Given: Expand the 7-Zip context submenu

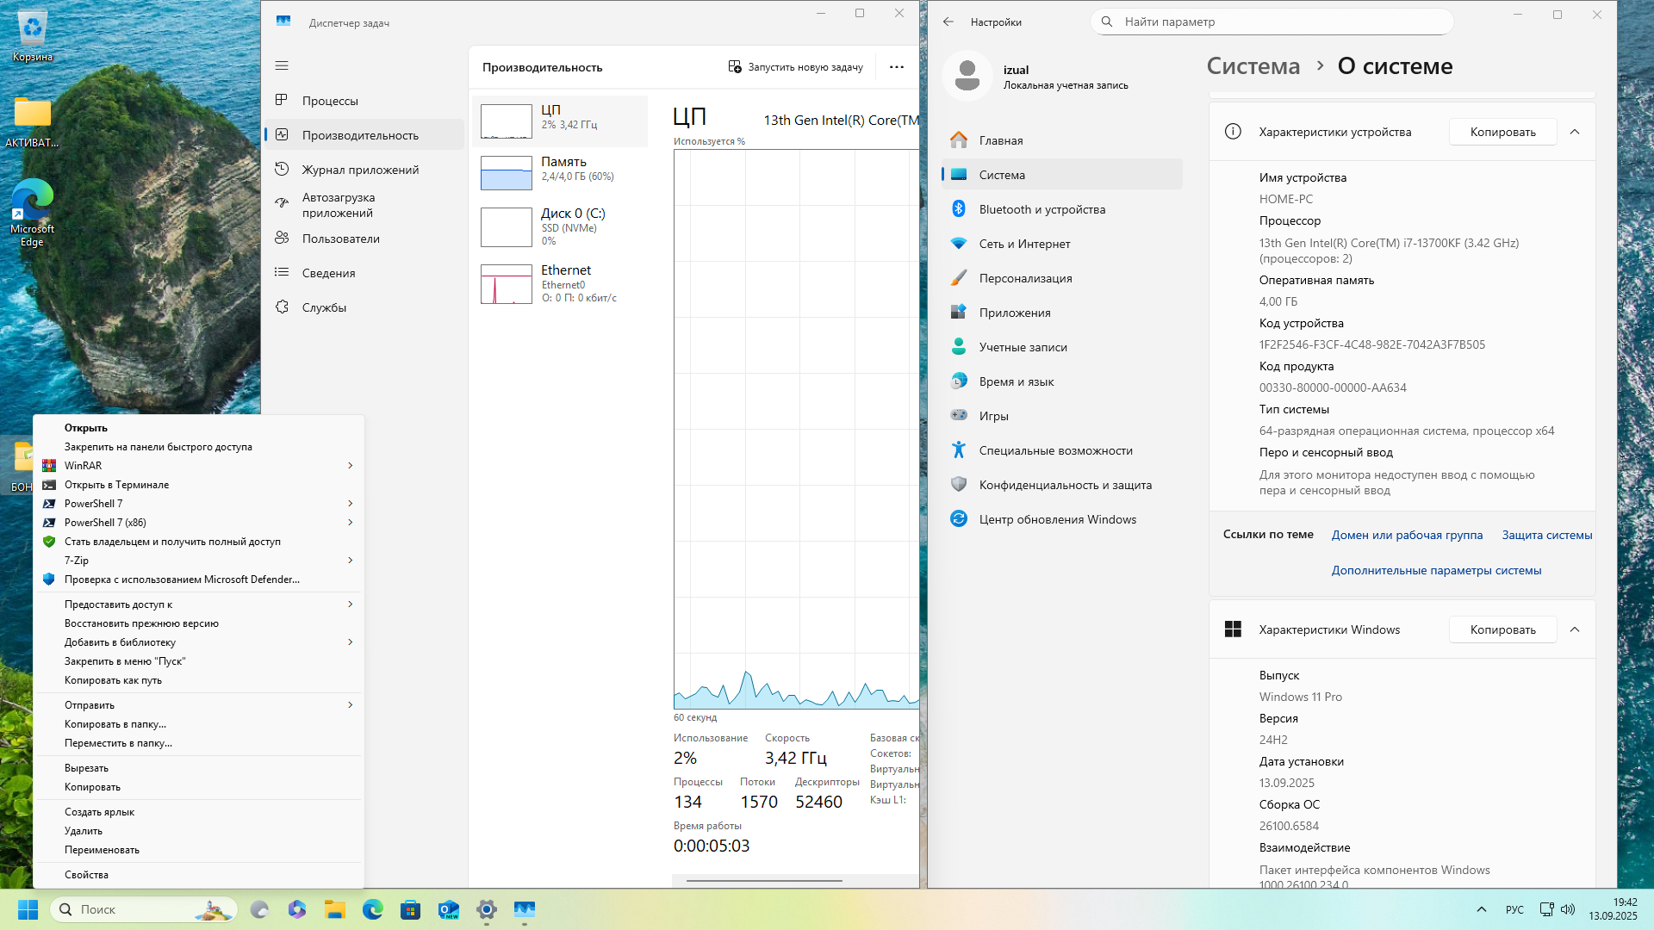Looking at the screenshot, I should click(350, 561).
